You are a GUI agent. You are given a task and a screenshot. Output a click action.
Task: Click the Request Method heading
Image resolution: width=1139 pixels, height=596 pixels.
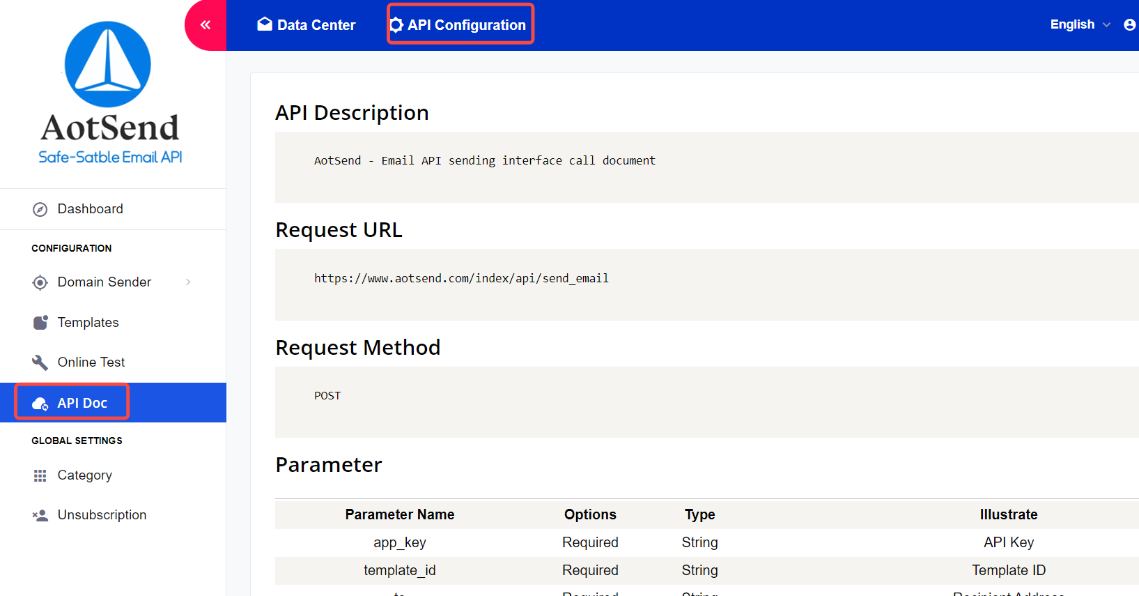click(x=357, y=347)
